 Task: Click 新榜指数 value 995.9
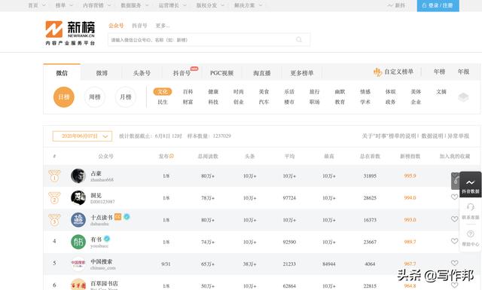[x=410, y=176]
